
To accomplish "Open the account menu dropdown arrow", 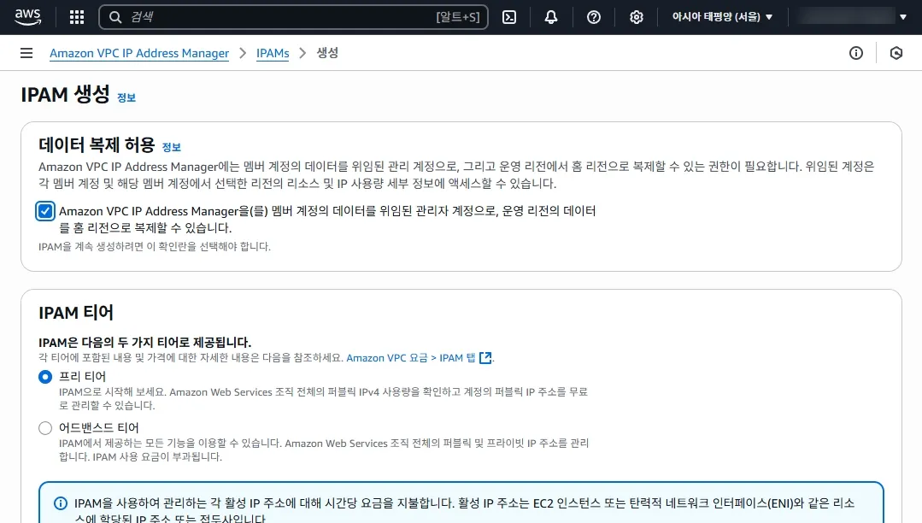I will click(903, 17).
